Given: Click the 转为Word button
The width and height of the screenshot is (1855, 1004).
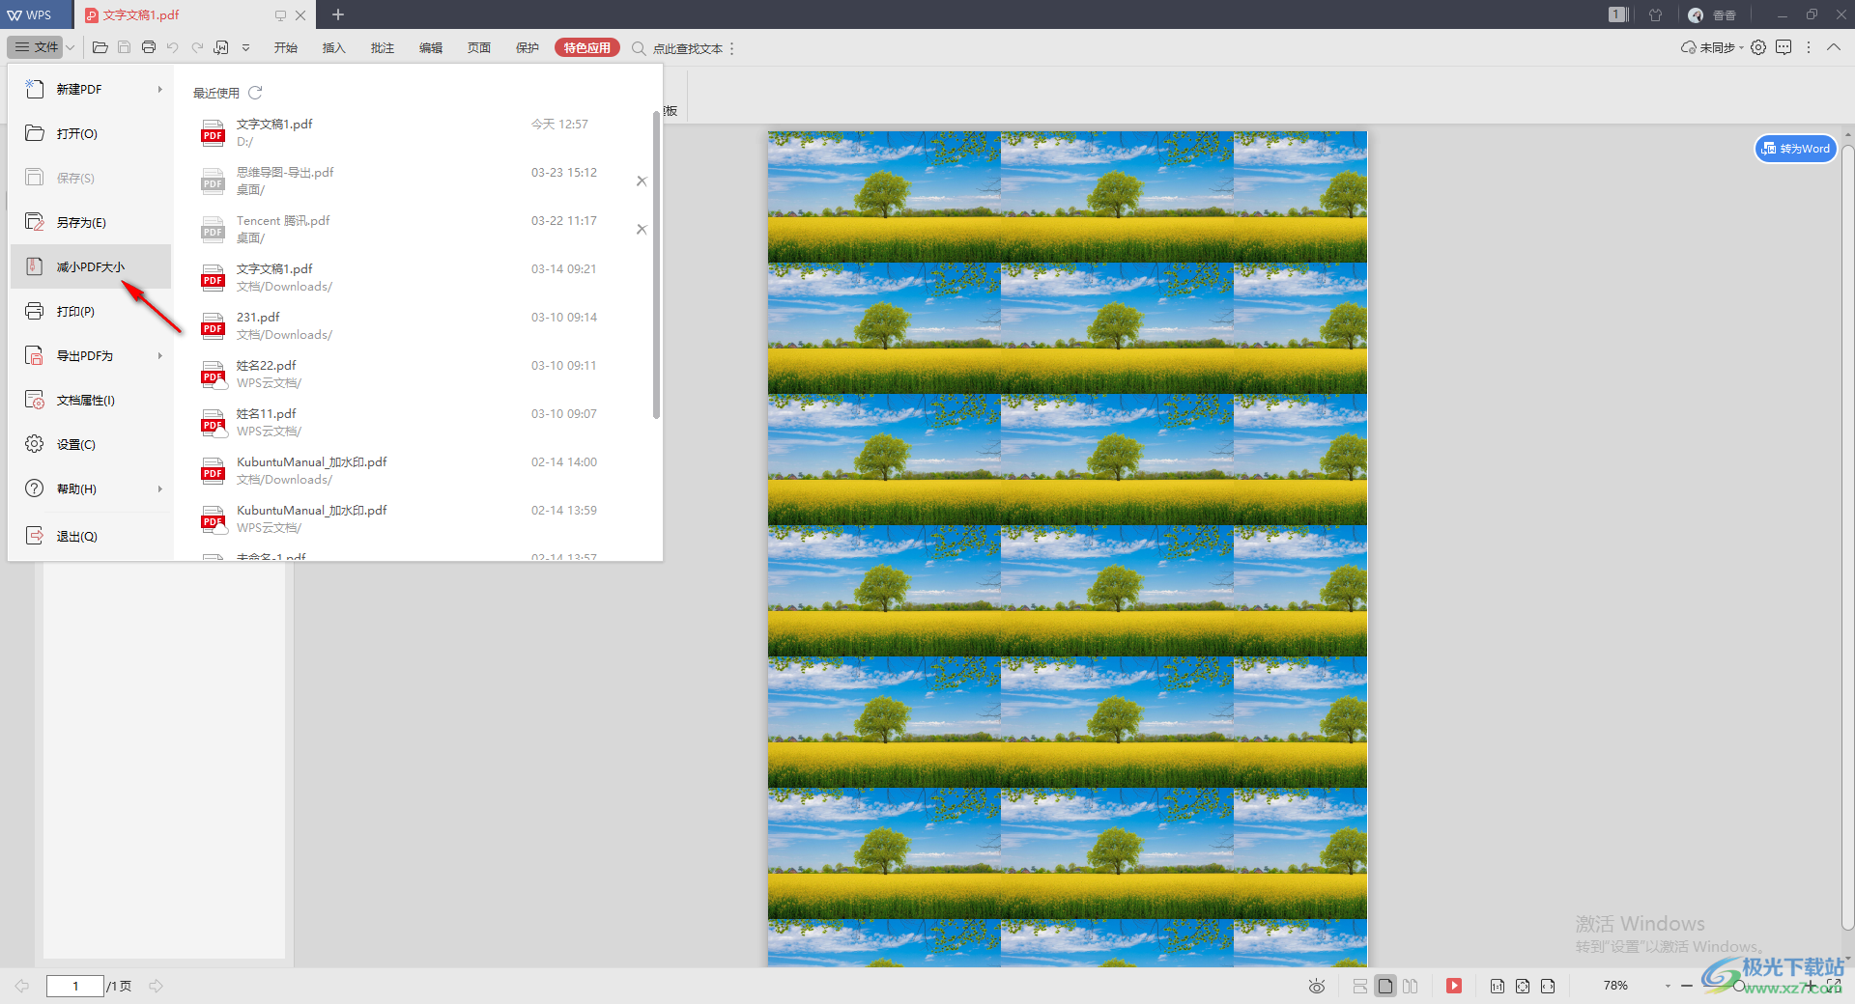Looking at the screenshot, I should pyautogui.click(x=1795, y=148).
